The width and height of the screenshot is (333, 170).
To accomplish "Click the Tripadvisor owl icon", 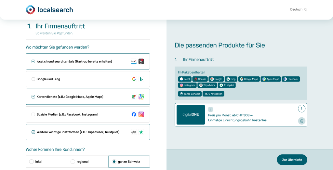I will (134, 132).
